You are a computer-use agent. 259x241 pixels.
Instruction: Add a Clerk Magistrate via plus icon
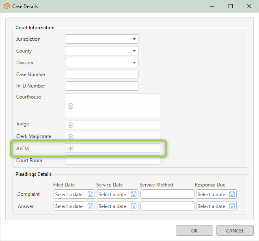[71, 137]
